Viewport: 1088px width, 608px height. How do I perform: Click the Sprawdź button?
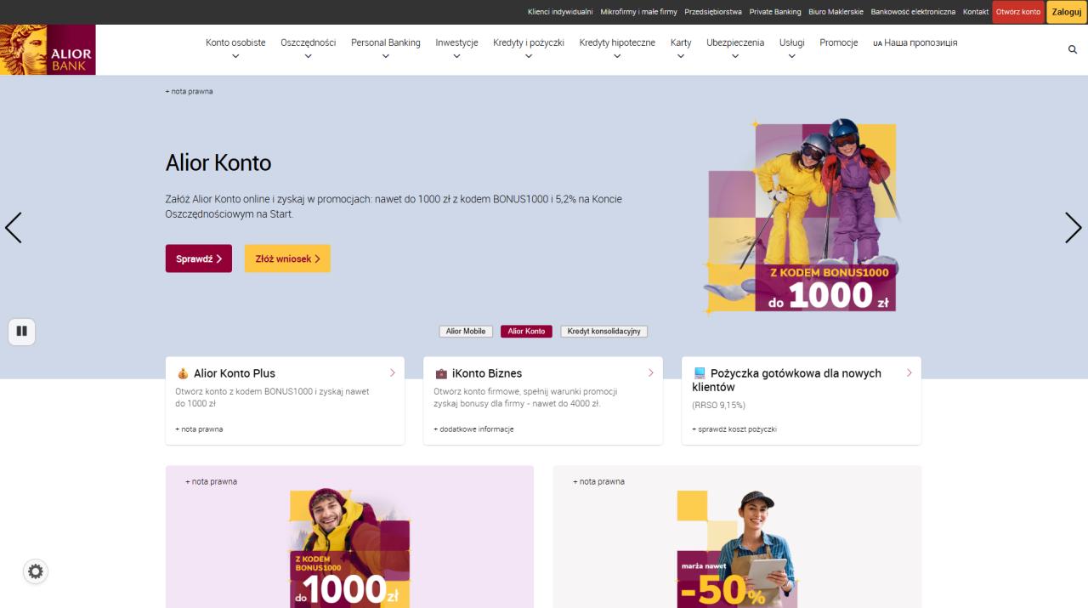(x=198, y=259)
